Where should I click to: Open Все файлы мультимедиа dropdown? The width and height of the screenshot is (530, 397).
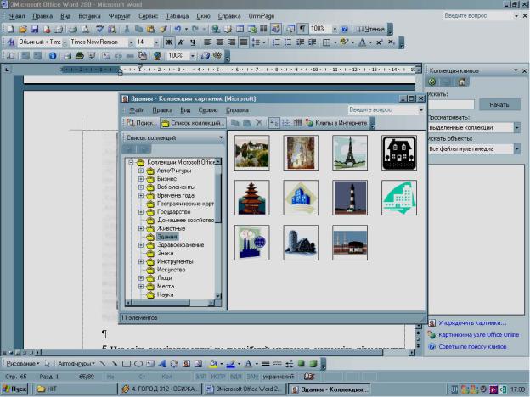click(x=517, y=149)
